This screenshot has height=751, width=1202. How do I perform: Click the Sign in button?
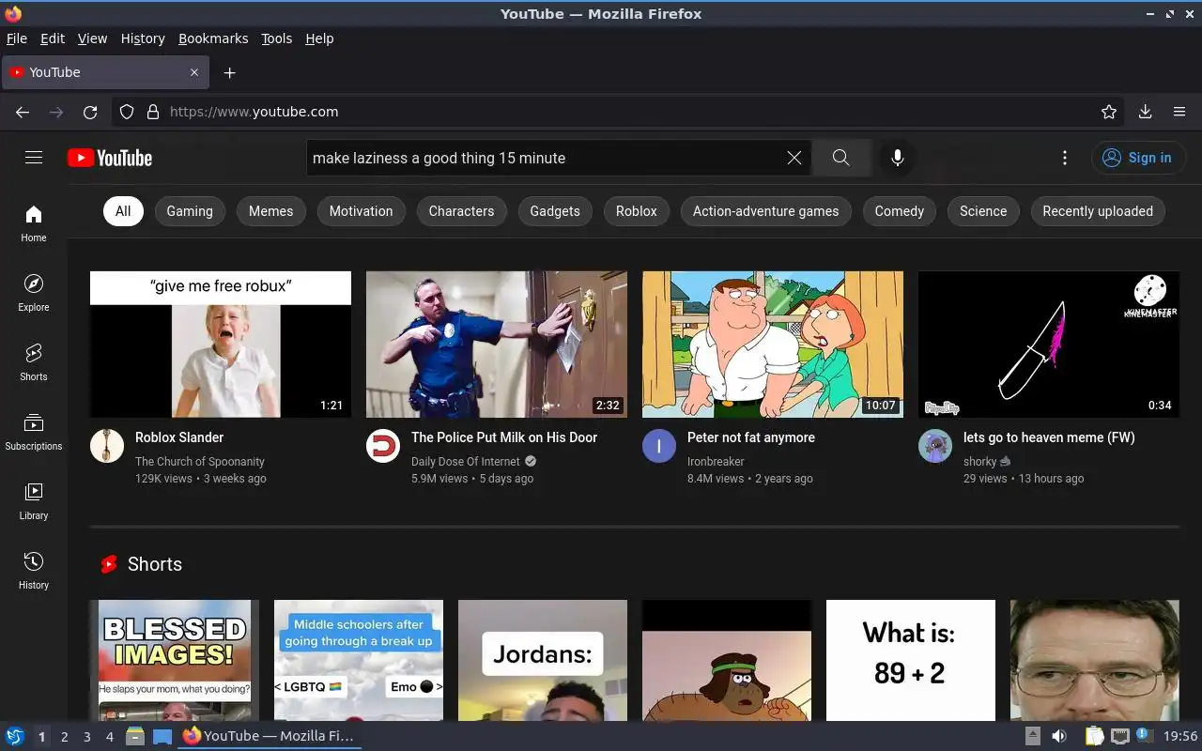tap(1138, 158)
